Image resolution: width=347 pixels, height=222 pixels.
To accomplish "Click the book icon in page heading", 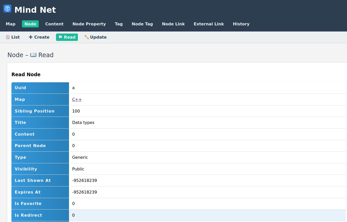I will click(33, 55).
